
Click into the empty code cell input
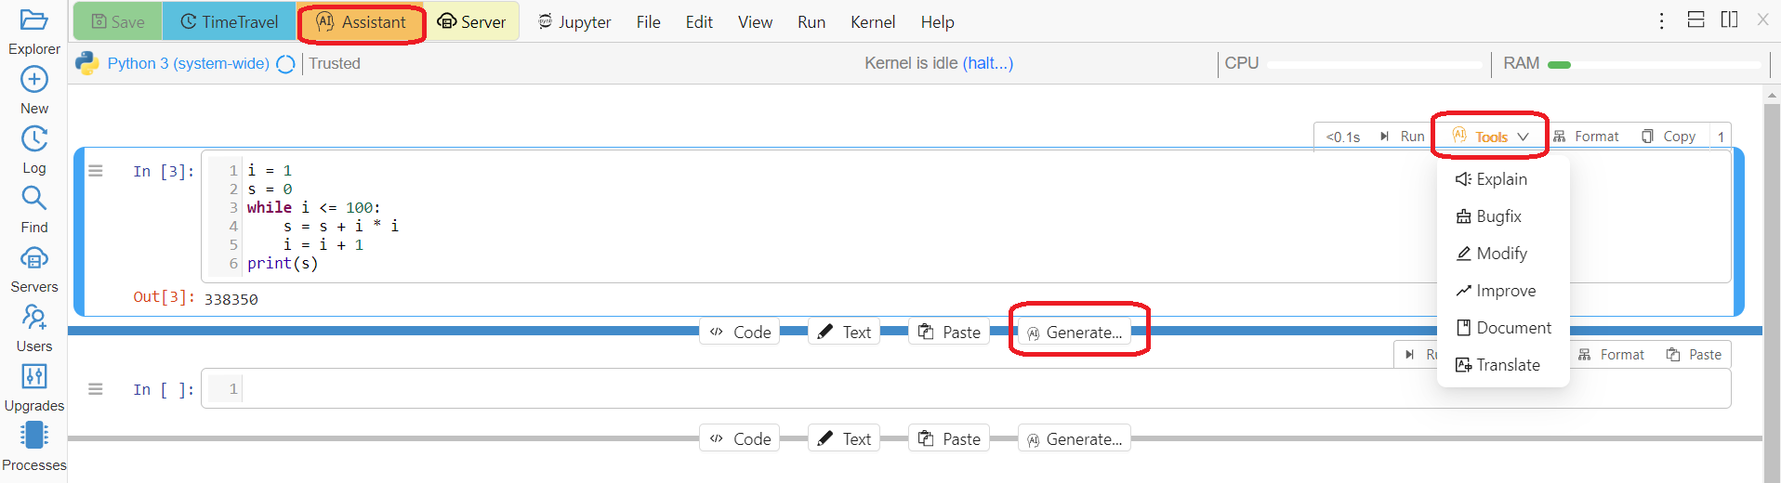[x=930, y=389]
